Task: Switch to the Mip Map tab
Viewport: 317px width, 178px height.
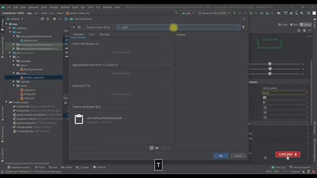Action: (x=105, y=35)
